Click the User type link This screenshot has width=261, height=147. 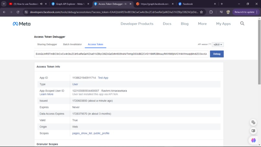click(75, 84)
